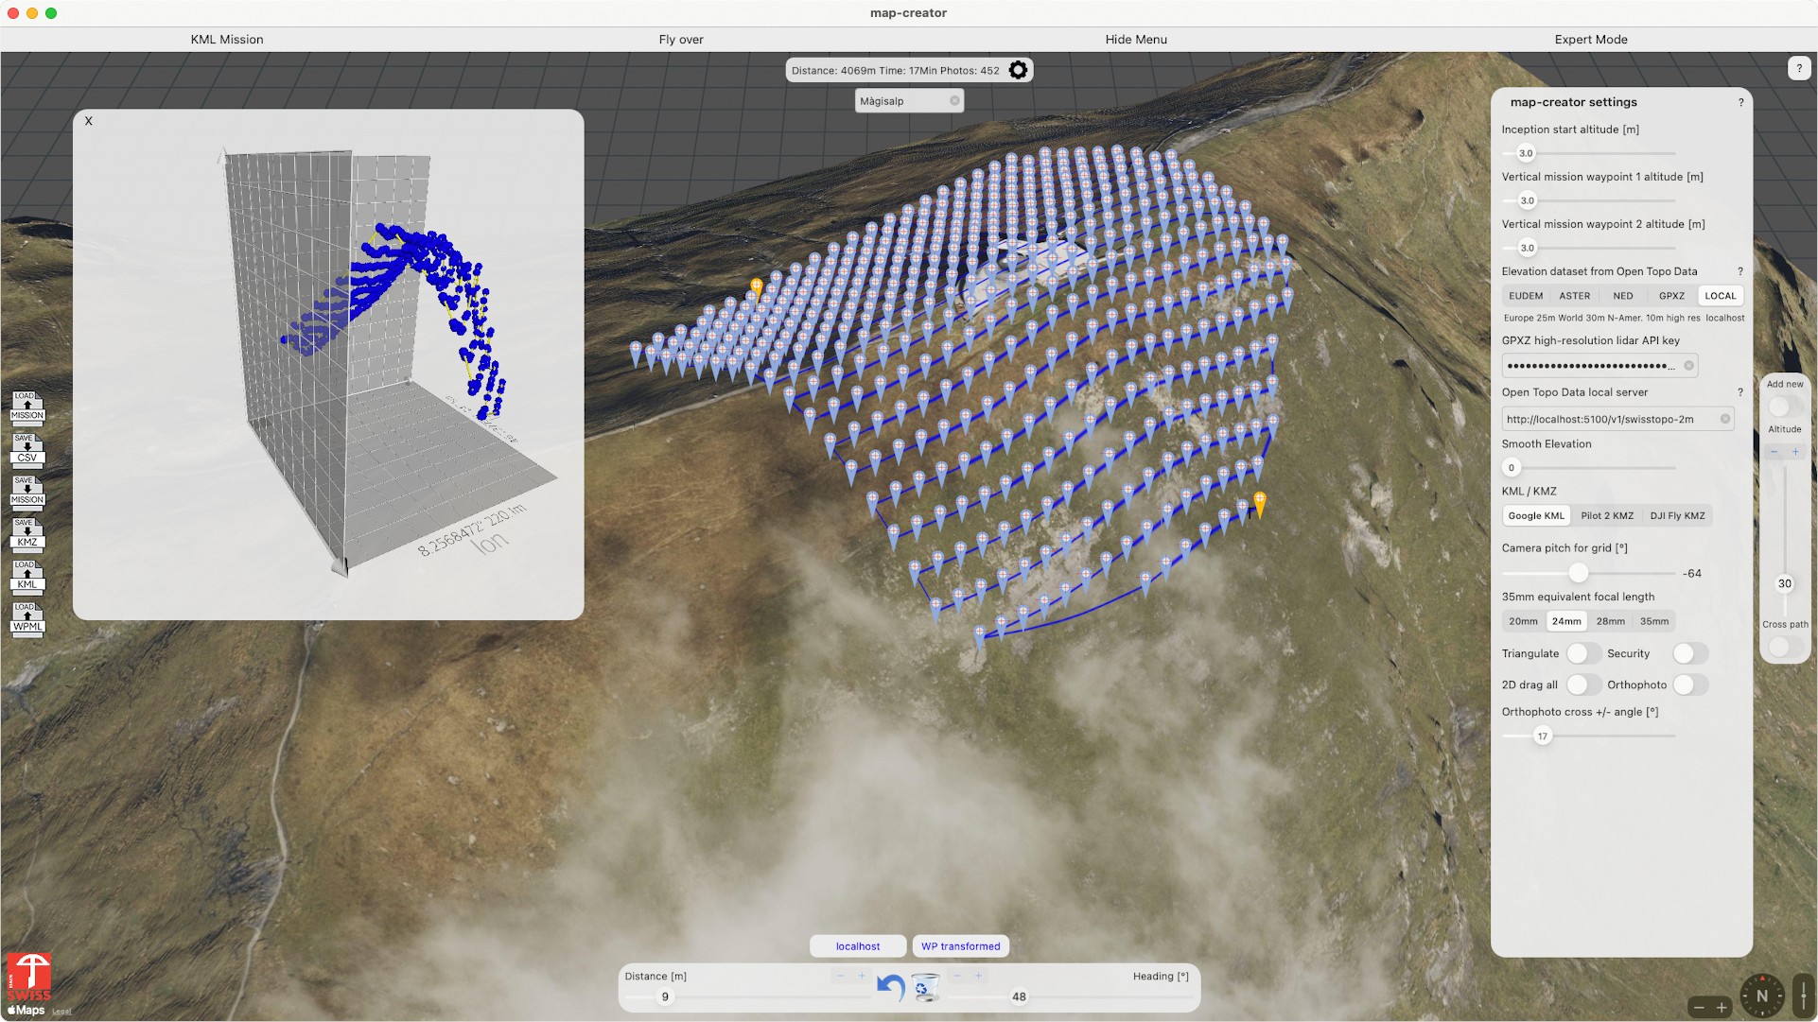Click the blue undo arrow icon
The height and width of the screenshot is (1022, 1818).
[890, 987]
